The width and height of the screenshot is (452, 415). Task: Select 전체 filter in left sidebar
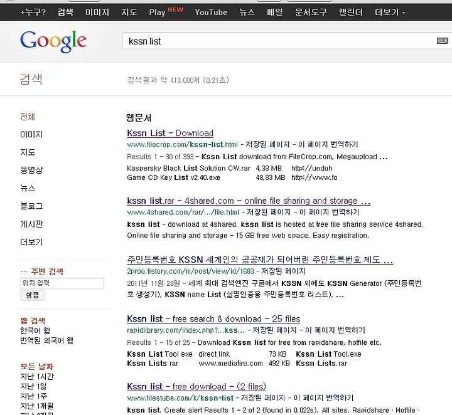tap(28, 117)
